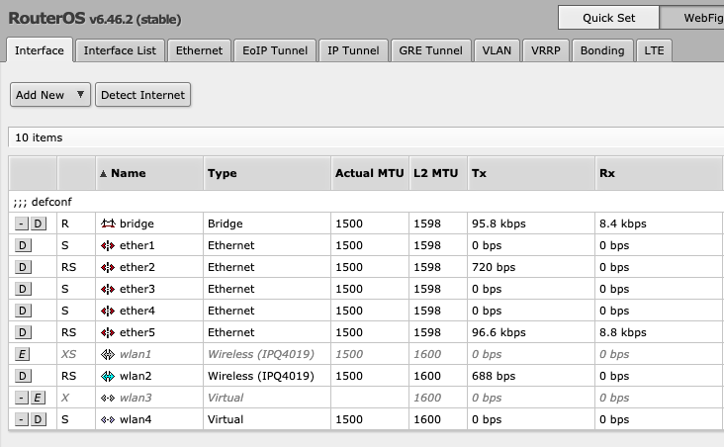The height and width of the screenshot is (447, 724).
Task: Open the ether5 interface name
Action: [137, 332]
